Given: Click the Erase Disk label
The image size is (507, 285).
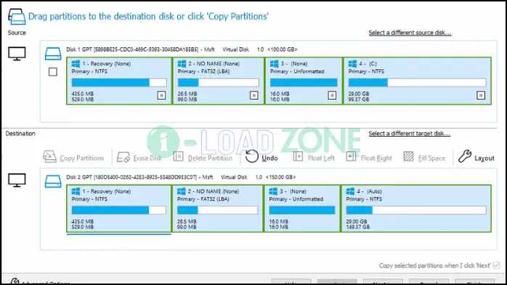Looking at the screenshot, I should 147,158.
